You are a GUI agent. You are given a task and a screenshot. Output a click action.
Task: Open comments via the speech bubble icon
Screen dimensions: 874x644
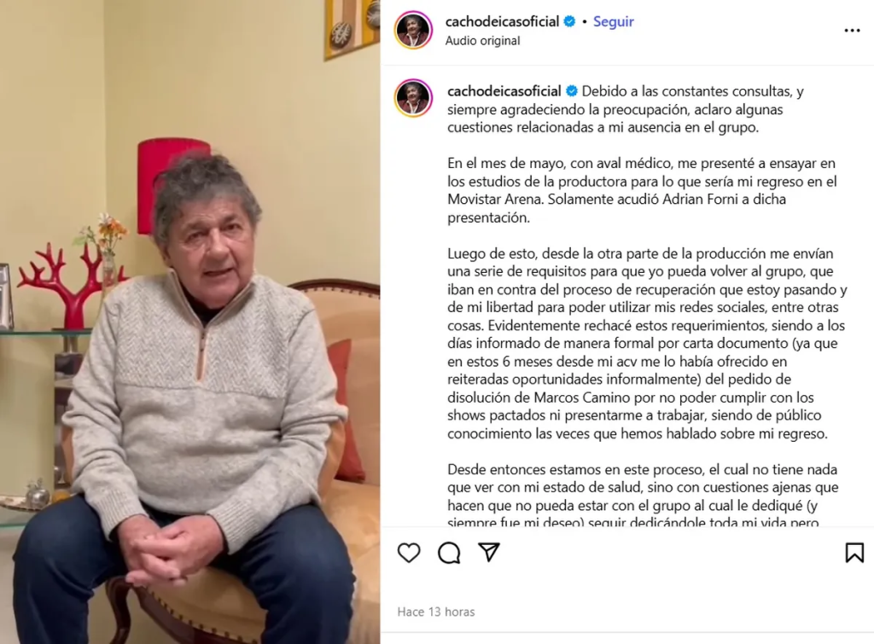449,553
